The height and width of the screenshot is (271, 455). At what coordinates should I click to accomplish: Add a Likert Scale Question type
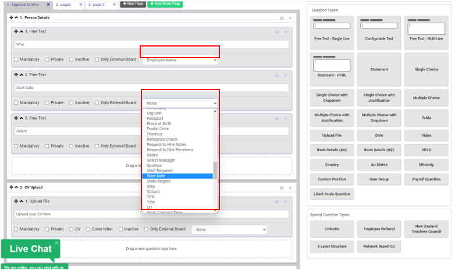332,194
